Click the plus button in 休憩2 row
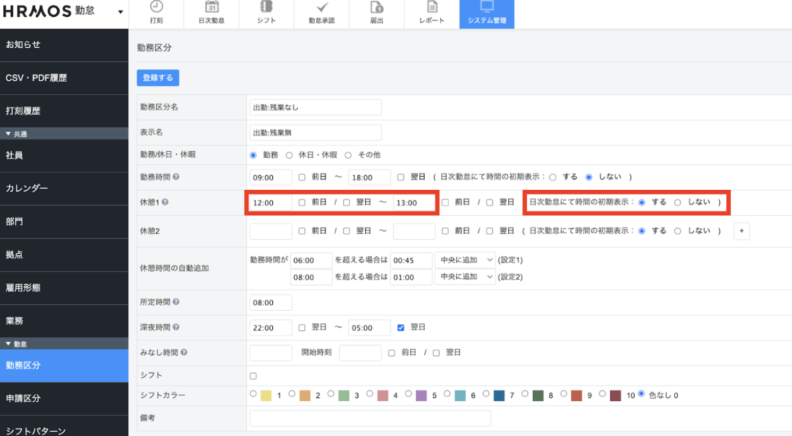The height and width of the screenshot is (436, 792). point(742,231)
